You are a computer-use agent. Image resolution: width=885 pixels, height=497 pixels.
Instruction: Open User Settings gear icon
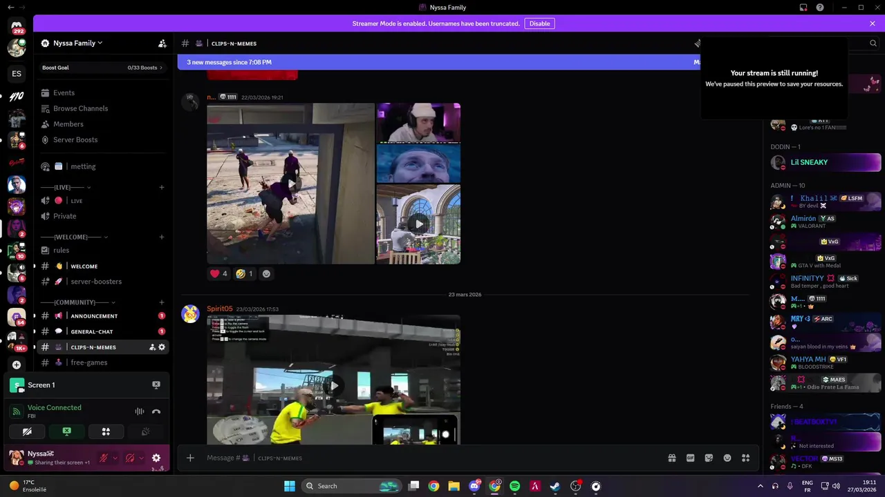tap(156, 458)
